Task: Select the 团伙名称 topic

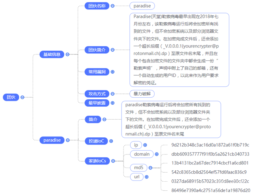Action: [x=97, y=6]
